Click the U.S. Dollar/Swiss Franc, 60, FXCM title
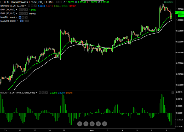Viewport: 184px width, 132px height. tap(28, 2)
